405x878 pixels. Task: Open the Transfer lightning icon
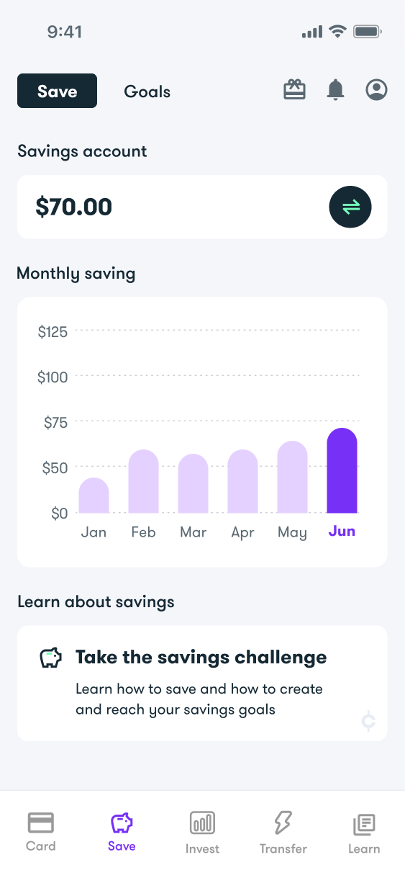point(283,823)
